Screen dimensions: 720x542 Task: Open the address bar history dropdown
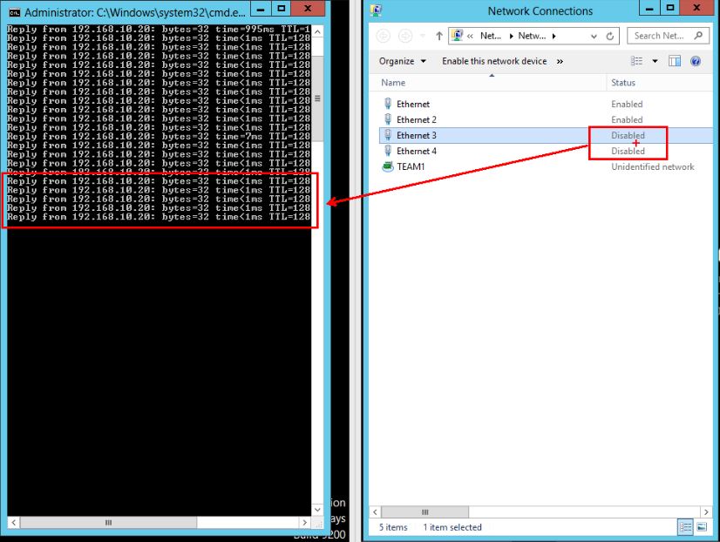pyautogui.click(x=593, y=37)
